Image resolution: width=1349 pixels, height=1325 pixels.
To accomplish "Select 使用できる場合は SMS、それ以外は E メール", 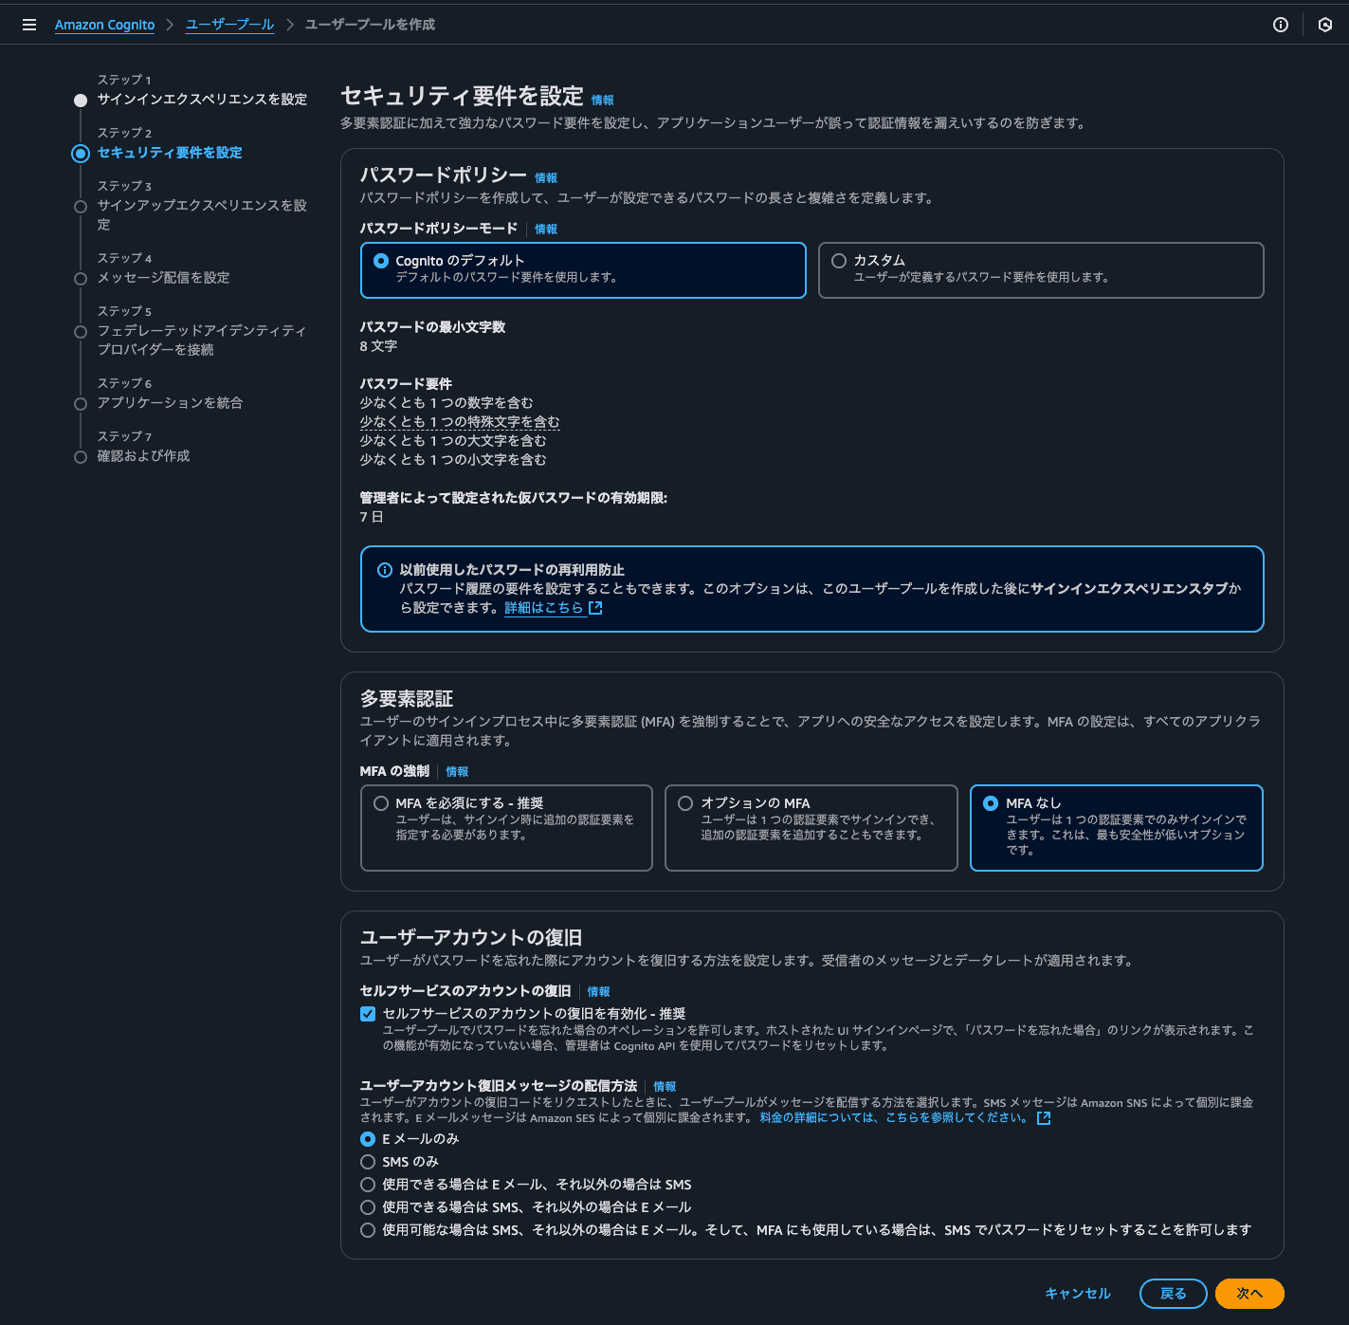I will [368, 1207].
